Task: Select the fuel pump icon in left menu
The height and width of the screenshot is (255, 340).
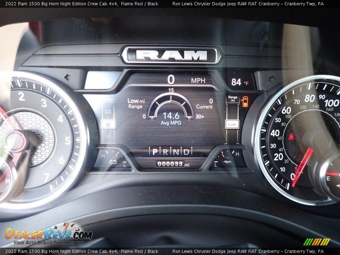Action: tap(108, 124)
